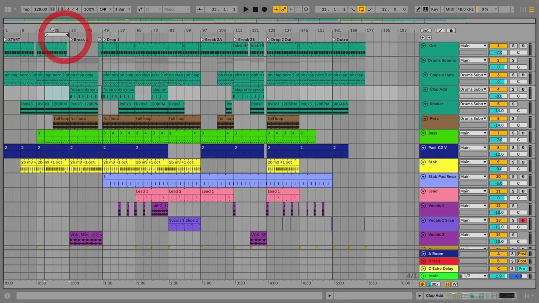Screen dimensions: 539x303
Task: Toggle Draw Mode pencil icon
Action: pyautogui.click(x=418, y=9)
